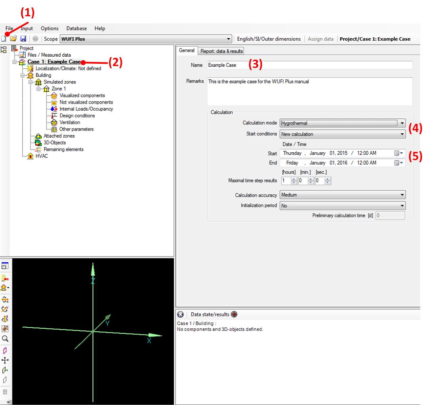The height and width of the screenshot is (405, 432).
Task: Click the building wizard ruler icon
Action: coord(5,278)
